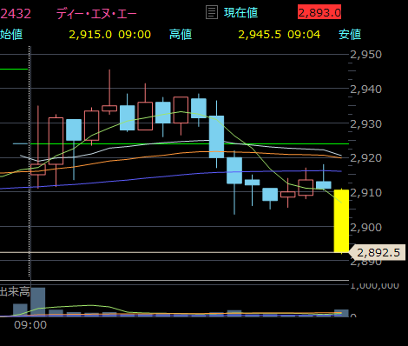Select the yellow current candlestick
Viewport: 408px width, 346px height.
click(x=341, y=221)
